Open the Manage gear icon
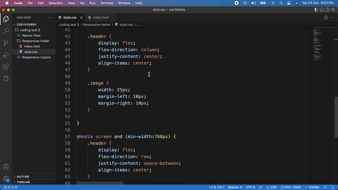The width and height of the screenshot is (338, 190). pyautogui.click(x=6, y=178)
